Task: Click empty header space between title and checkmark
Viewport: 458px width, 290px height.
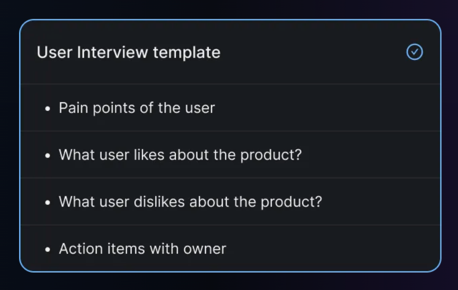Action: coord(312,52)
